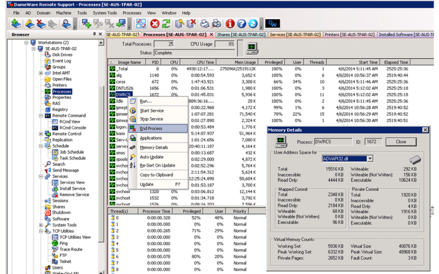Sort threads by Processor Time column header
439x274 pixels.
(x=156, y=211)
